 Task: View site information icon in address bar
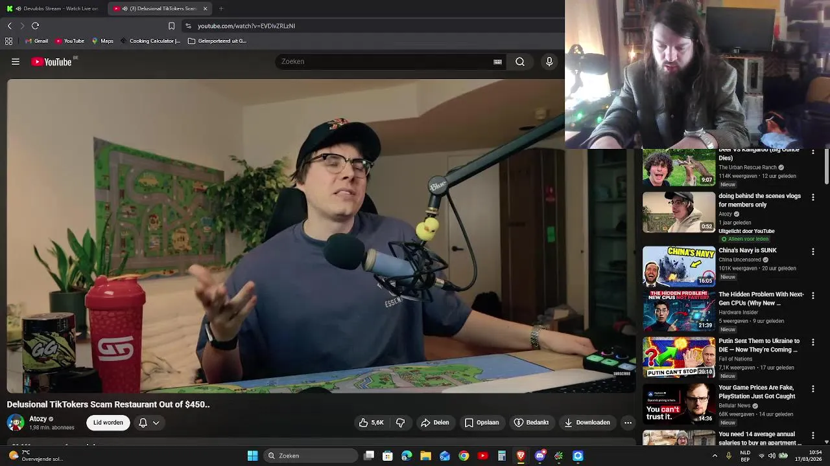pyautogui.click(x=188, y=26)
